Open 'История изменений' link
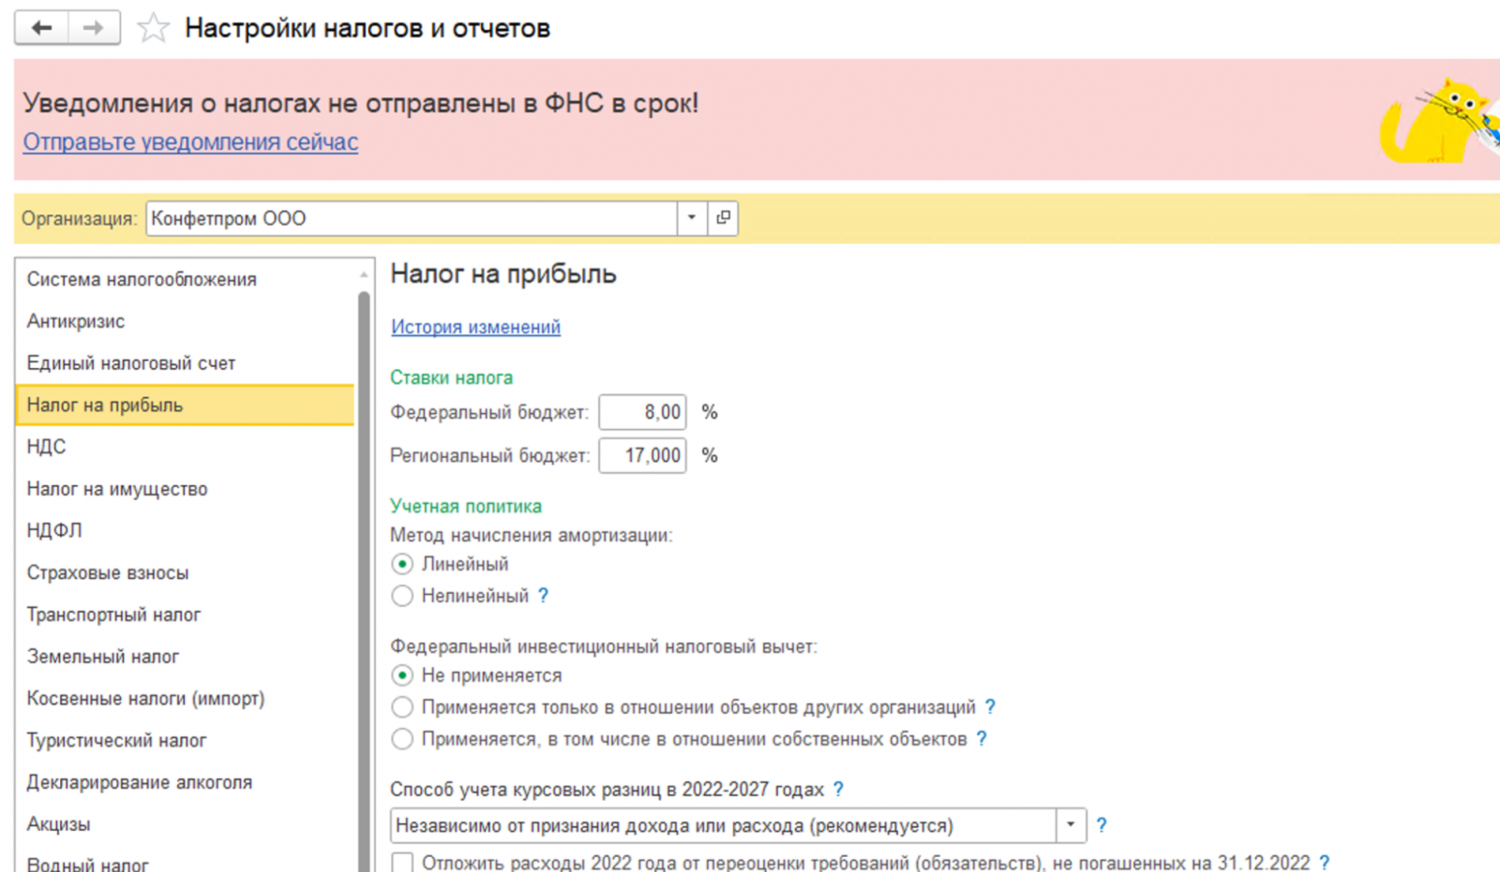Viewport: 1500px width, 872px height. 475,327
